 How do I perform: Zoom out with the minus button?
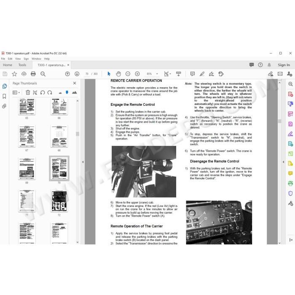(x=128, y=74)
